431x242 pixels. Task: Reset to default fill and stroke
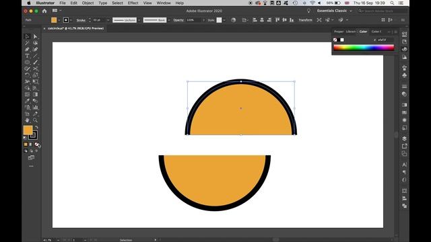click(25, 137)
